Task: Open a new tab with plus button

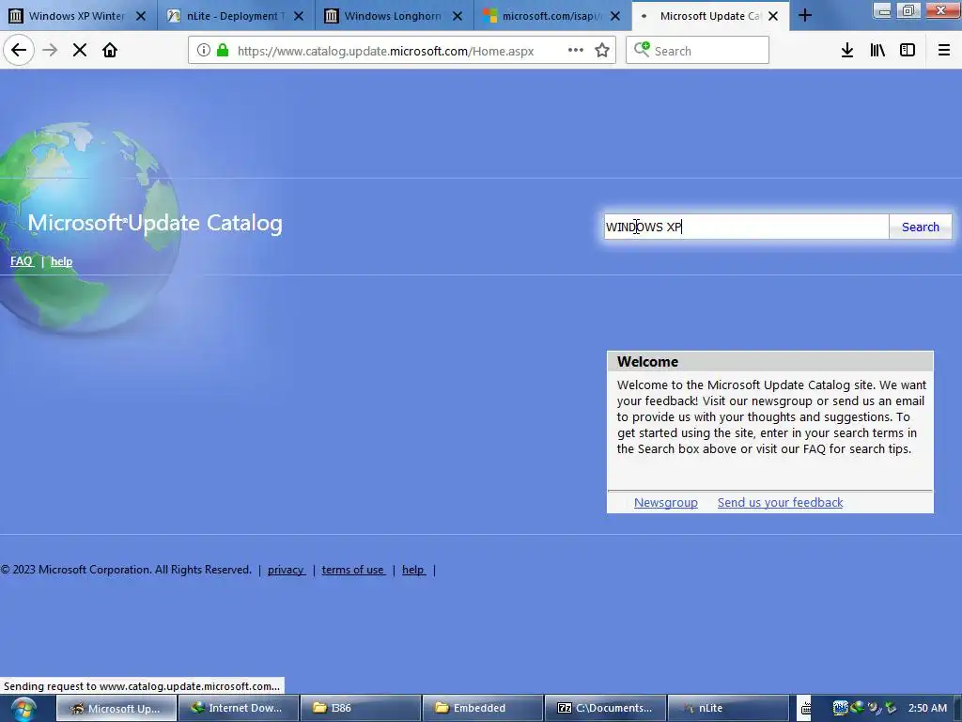Action: tap(805, 15)
